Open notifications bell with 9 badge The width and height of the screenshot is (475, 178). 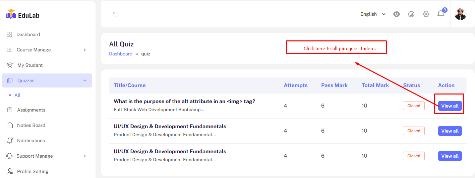click(x=441, y=14)
